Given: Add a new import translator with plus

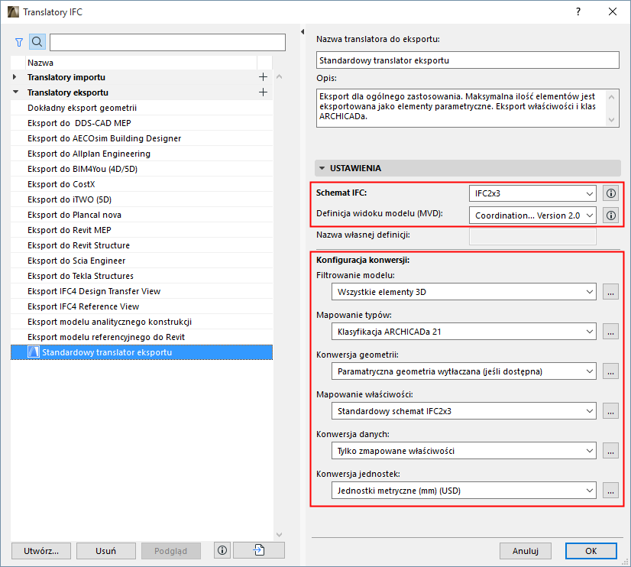Looking at the screenshot, I should coord(263,77).
